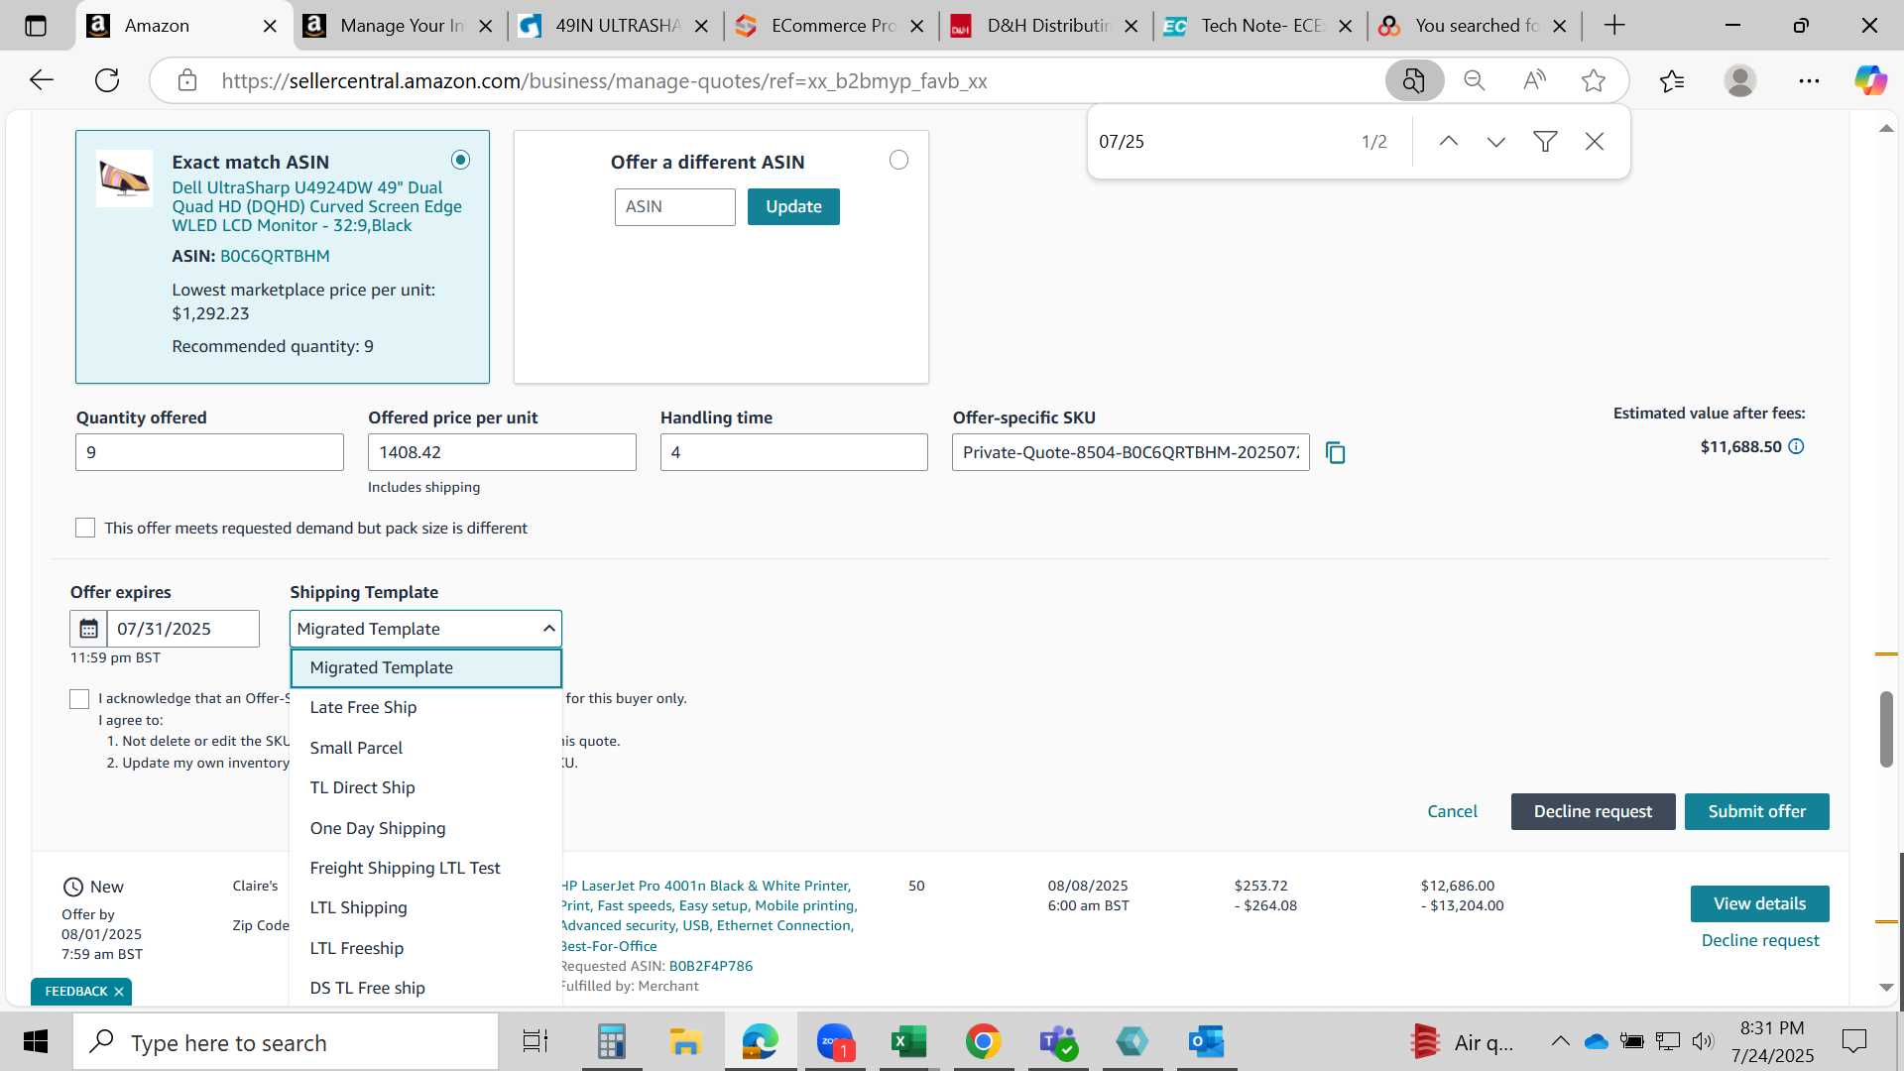The width and height of the screenshot is (1904, 1071).
Task: Open Task View on the taskbar
Action: click(535, 1042)
